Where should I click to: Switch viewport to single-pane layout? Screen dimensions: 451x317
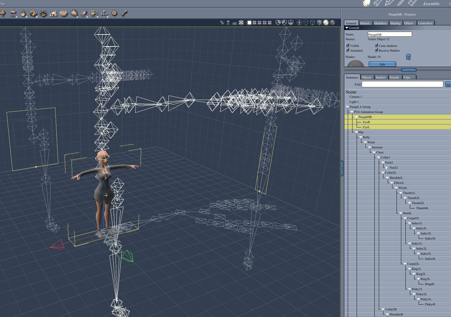pos(249,22)
